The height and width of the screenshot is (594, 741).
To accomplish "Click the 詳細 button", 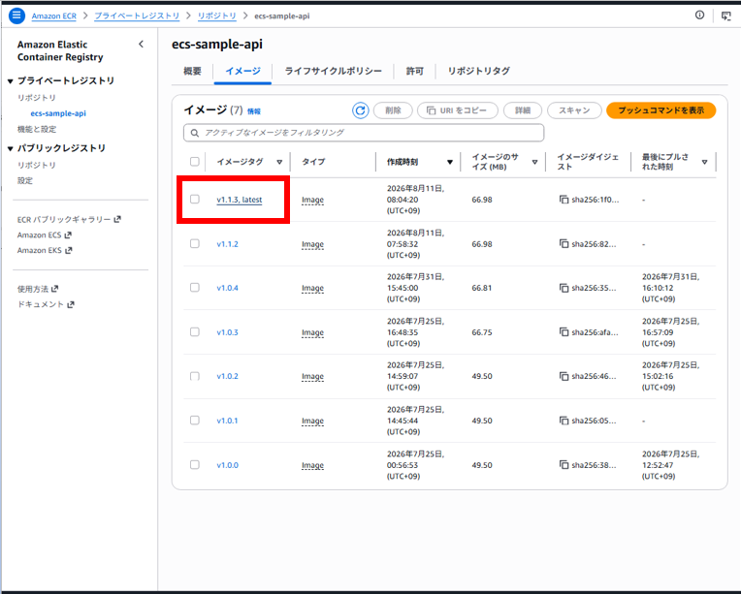I will pyautogui.click(x=522, y=110).
